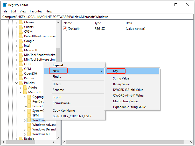Click the OpenSSH folder icon
Viewport: 195px width, 146px height.
(x=21, y=74)
